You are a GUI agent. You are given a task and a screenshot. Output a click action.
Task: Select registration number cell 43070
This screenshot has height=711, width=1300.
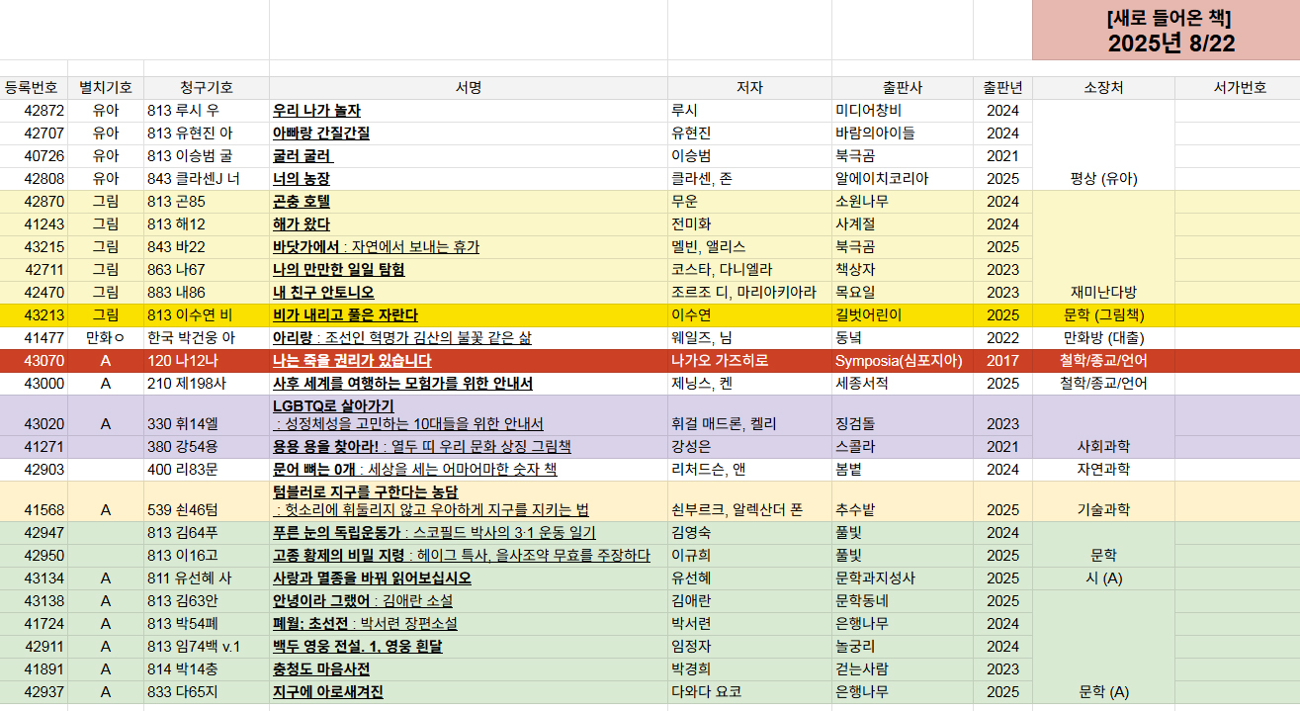pos(34,361)
